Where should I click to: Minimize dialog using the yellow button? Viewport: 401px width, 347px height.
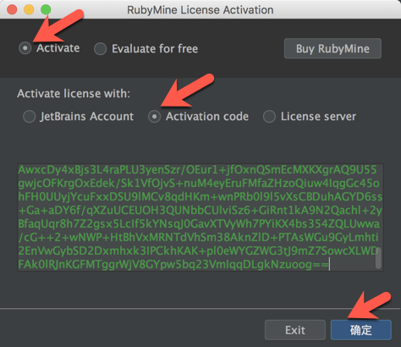click(x=29, y=9)
